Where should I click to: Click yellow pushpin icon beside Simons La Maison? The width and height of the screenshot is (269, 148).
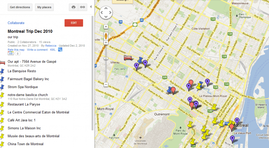coord(2,128)
